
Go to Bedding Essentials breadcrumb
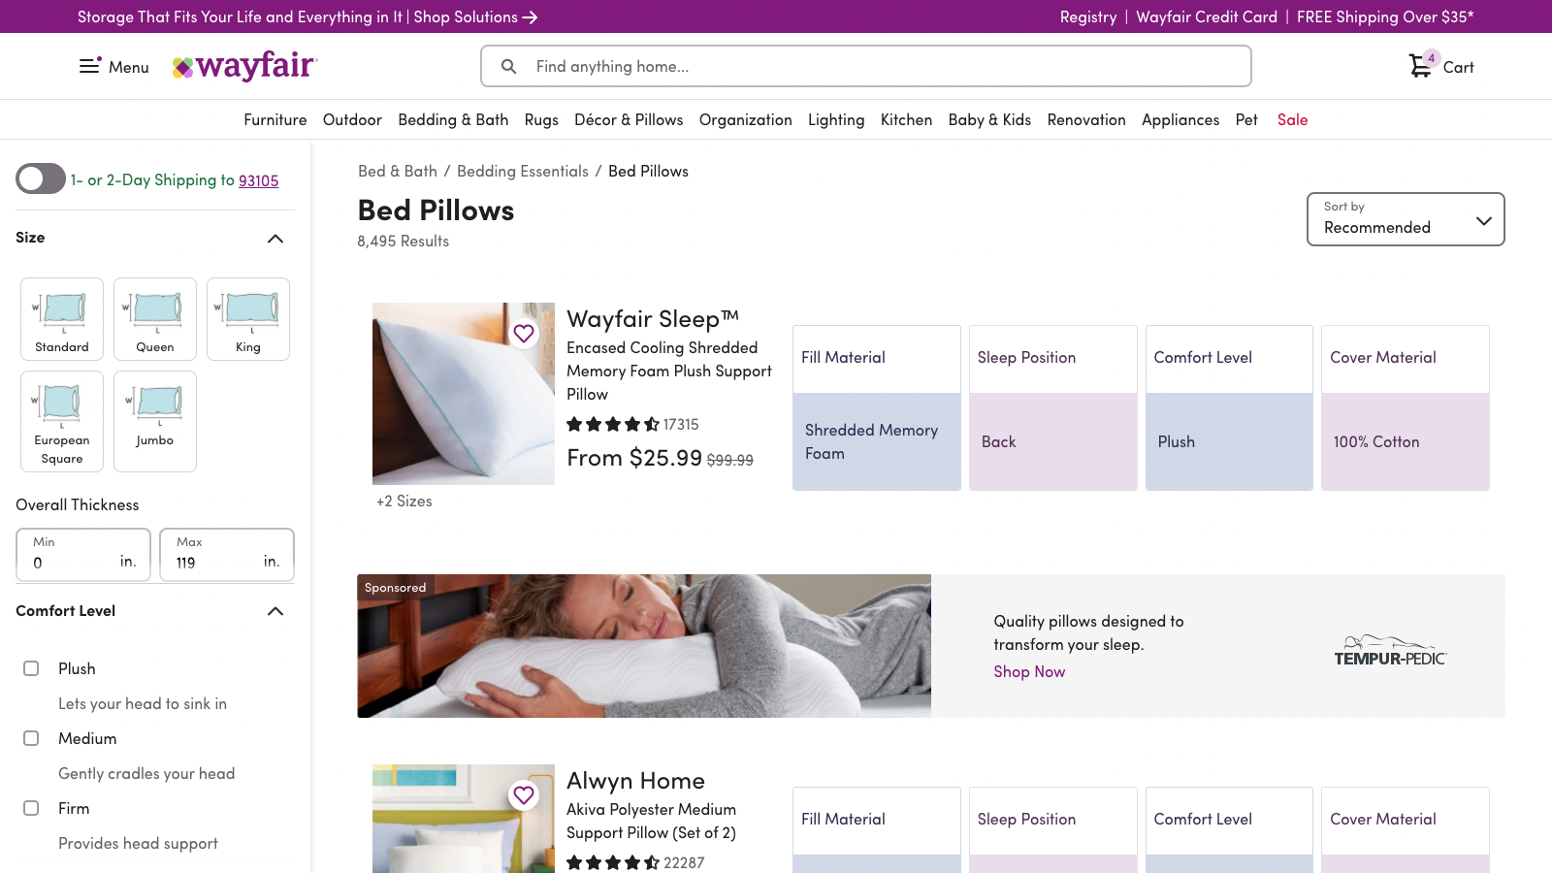click(523, 171)
